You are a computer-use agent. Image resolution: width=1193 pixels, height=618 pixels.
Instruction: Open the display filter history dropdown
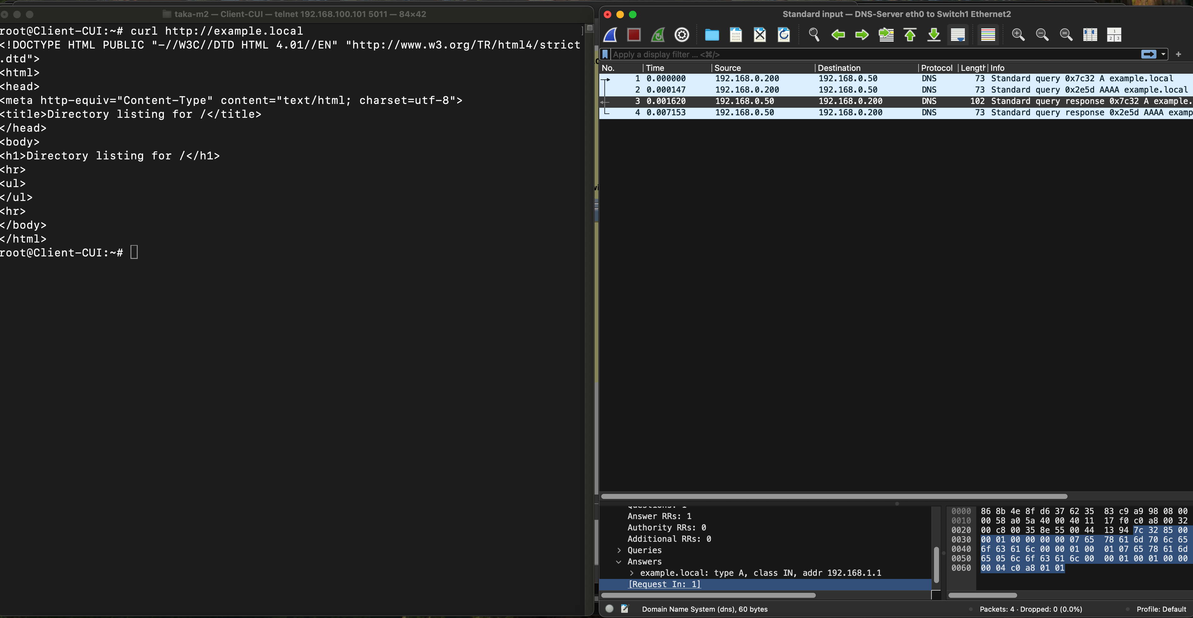pyautogui.click(x=1163, y=54)
